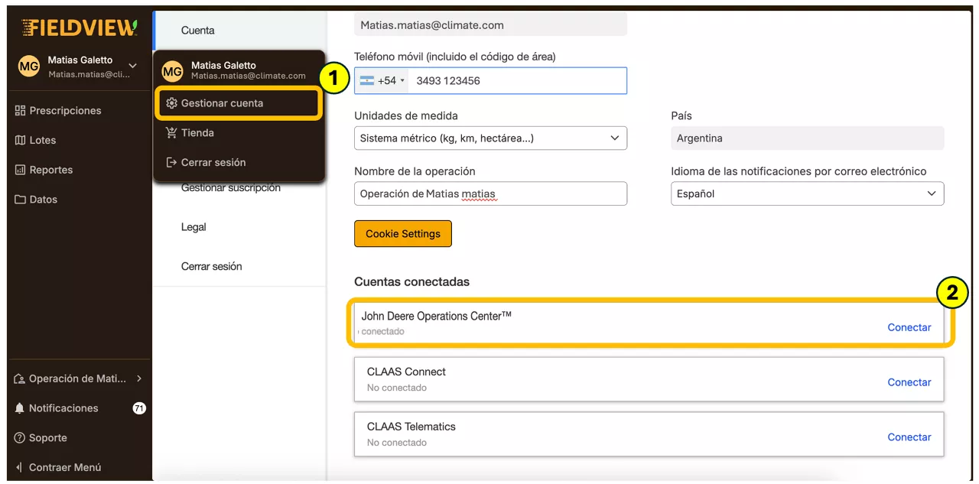
Task: Click Conectar for CLAAS Telematics
Action: coord(909,437)
